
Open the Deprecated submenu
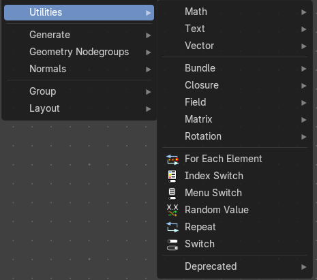(x=235, y=266)
